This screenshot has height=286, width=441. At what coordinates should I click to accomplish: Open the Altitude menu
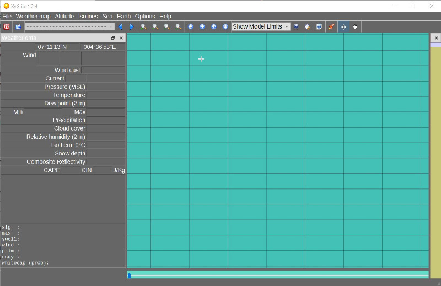pos(64,17)
